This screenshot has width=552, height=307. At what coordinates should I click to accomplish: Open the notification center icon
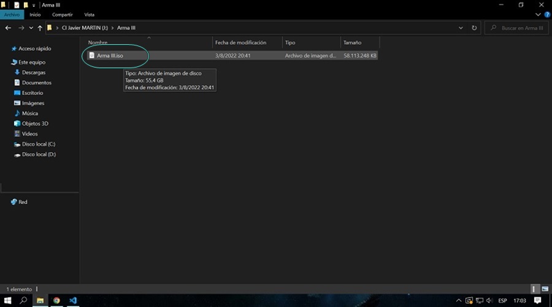(537, 300)
